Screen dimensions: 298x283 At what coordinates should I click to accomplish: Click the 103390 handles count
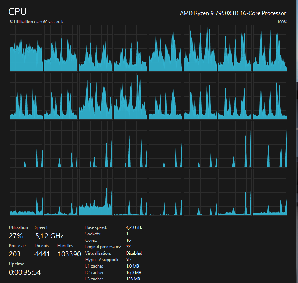[x=69, y=254]
